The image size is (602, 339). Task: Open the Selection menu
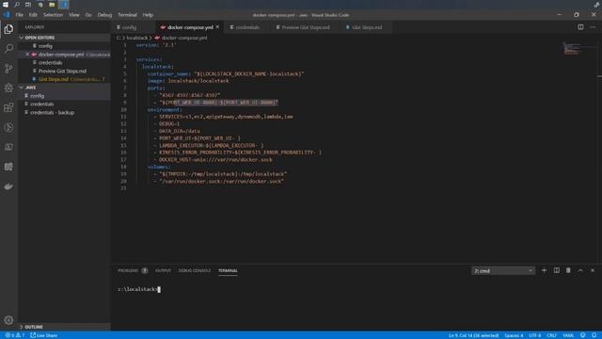click(x=53, y=15)
